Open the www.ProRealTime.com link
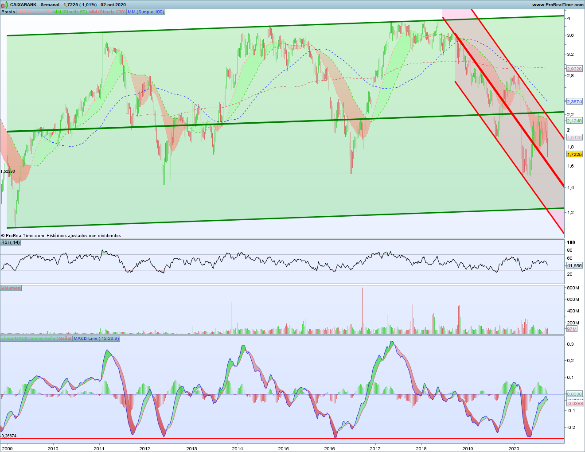Image resolution: width=585 pixels, height=452 pixels. pos(558,4)
